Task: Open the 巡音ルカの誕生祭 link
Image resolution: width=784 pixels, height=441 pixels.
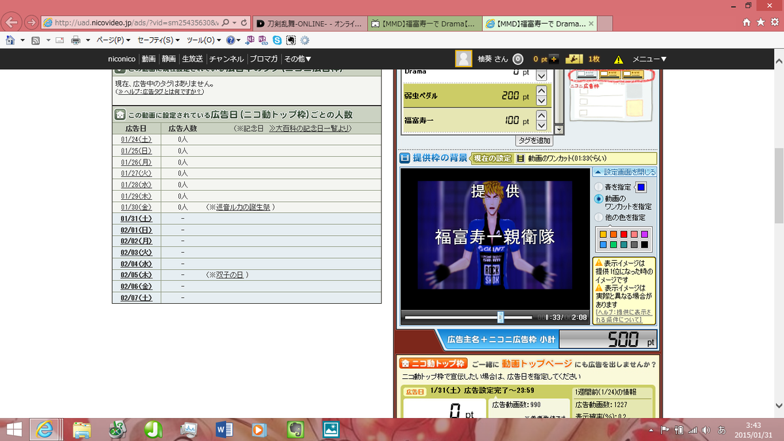Action: [x=244, y=207]
